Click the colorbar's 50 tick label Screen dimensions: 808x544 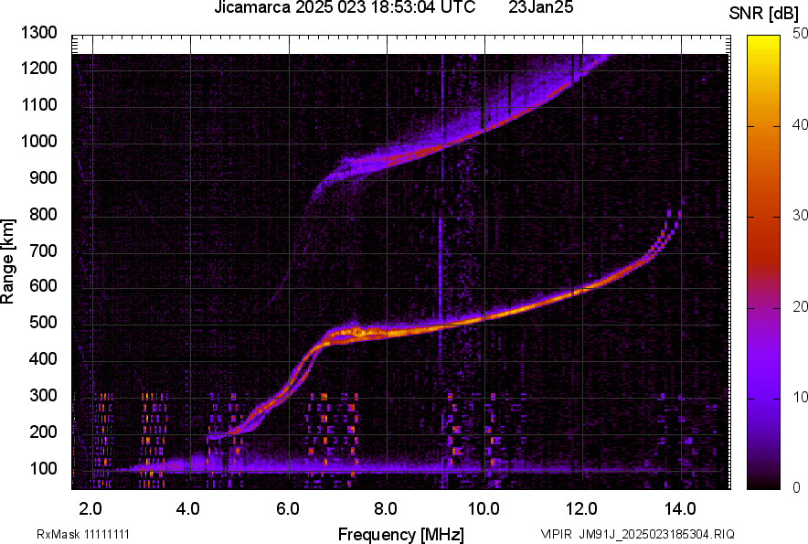[x=799, y=34]
